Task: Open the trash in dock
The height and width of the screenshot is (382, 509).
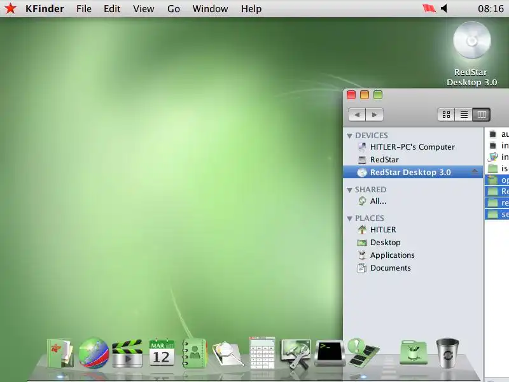Action: coord(447,353)
